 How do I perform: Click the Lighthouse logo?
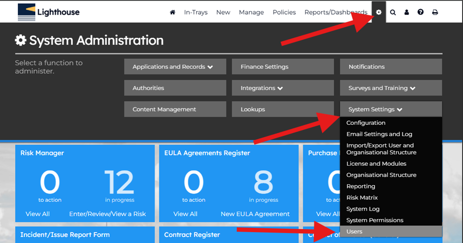pos(48,12)
